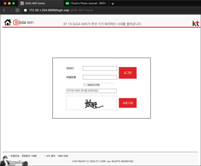Click the not-secure site info icon

tap(25, 10)
